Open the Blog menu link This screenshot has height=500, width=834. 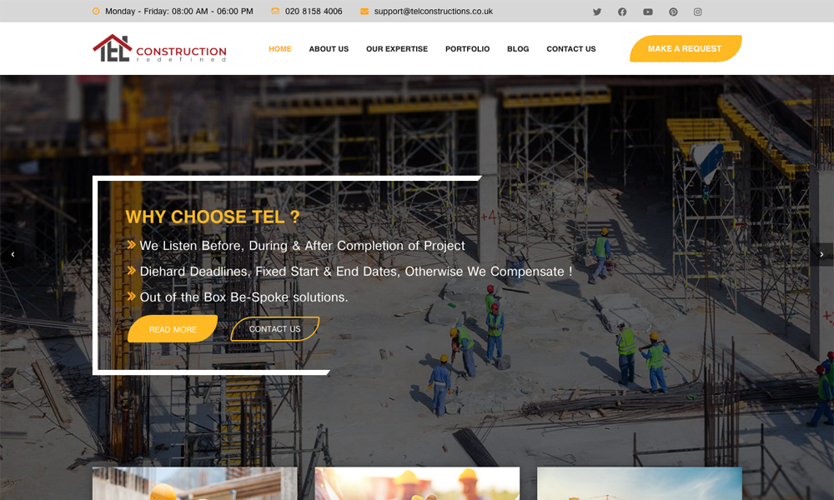coord(518,49)
